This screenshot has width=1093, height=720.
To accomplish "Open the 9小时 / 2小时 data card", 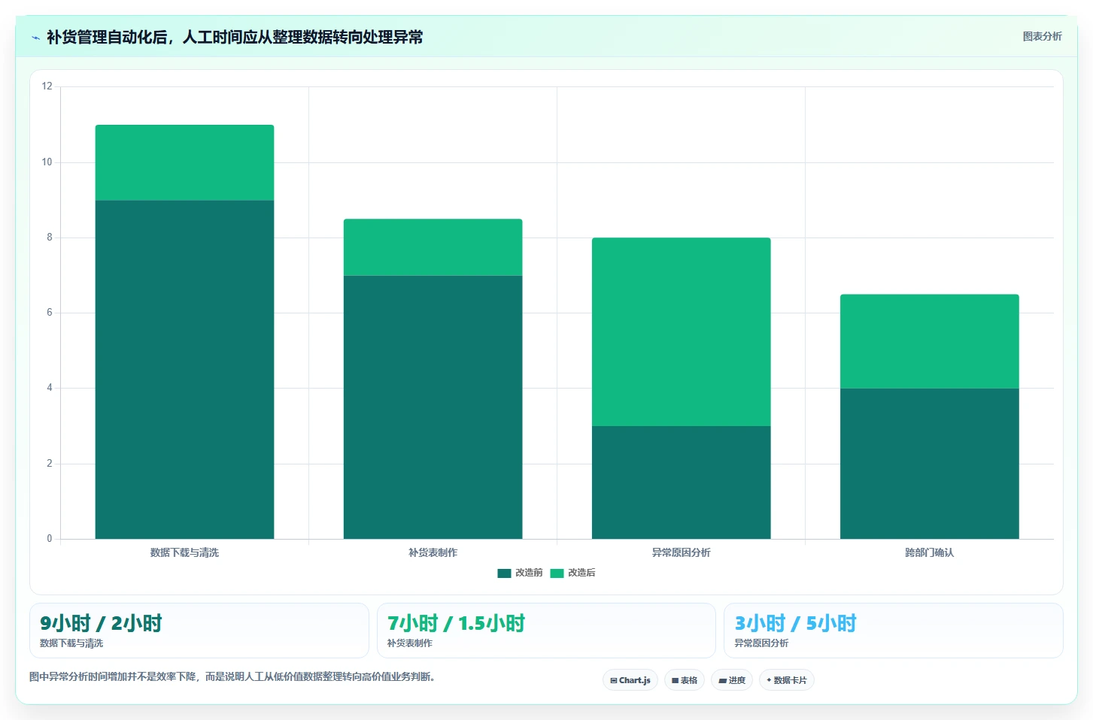I will (199, 631).
